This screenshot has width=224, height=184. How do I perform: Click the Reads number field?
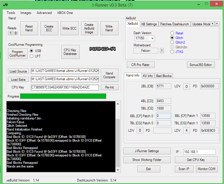(11, 33)
